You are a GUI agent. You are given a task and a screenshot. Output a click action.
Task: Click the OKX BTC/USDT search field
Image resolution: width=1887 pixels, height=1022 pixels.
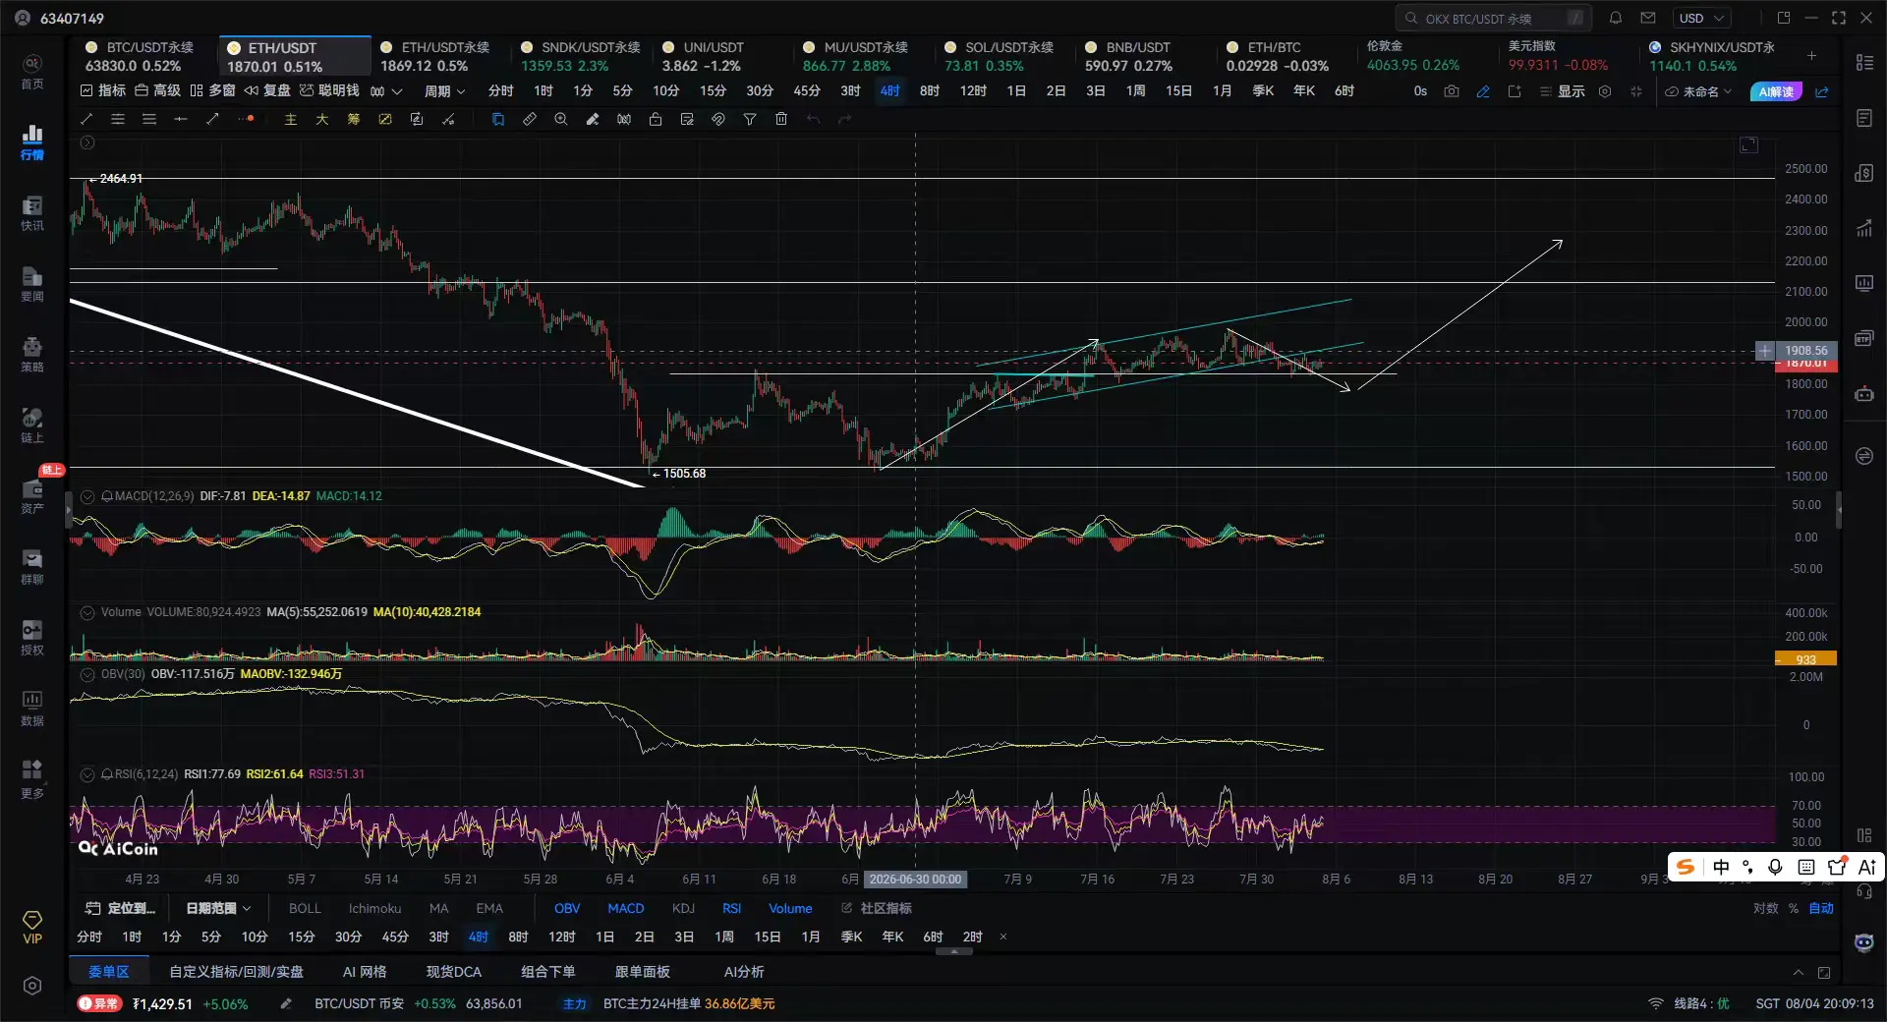pyautogui.click(x=1494, y=18)
